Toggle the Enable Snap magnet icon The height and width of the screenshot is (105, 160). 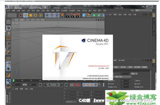click(x=8, y=75)
